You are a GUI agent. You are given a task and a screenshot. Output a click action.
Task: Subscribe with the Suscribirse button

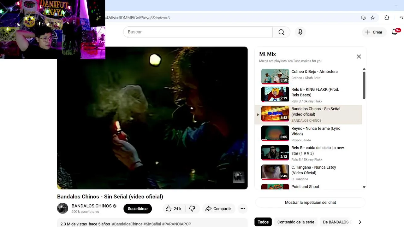pyautogui.click(x=138, y=209)
